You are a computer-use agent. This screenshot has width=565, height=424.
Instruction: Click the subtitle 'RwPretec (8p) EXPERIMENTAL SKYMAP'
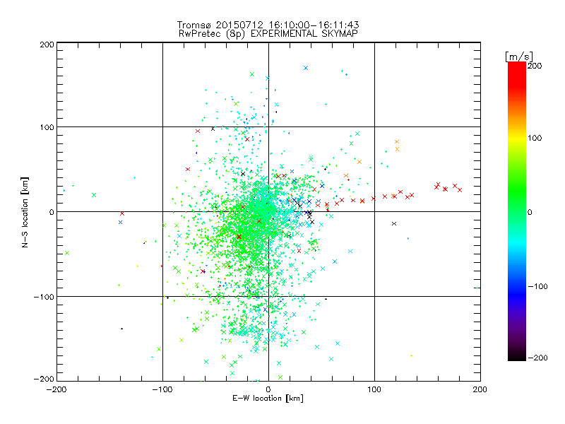268,33
